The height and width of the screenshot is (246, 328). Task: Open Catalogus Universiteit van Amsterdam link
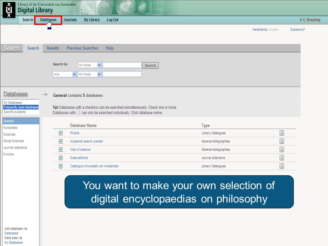click(94, 166)
